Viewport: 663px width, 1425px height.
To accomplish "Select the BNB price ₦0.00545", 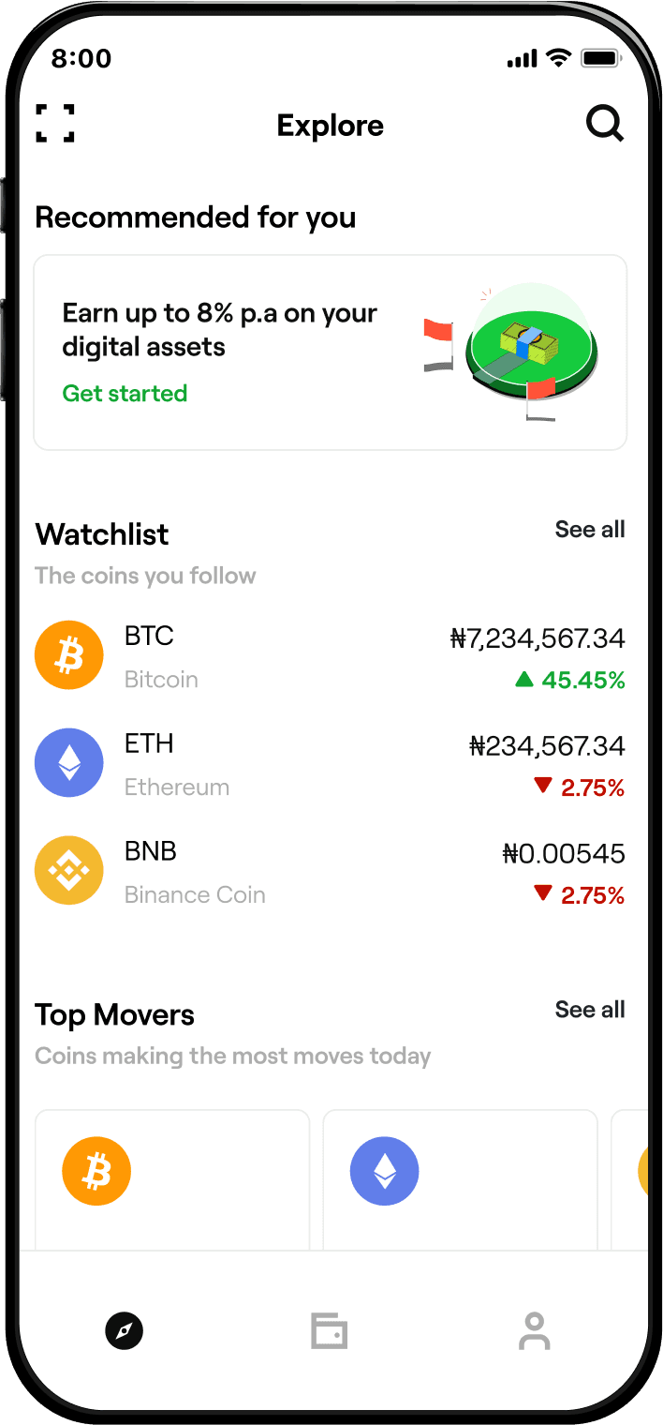I will (564, 854).
